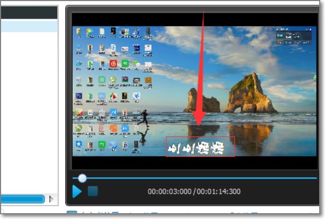This screenshot has width=325, height=219.
Task: Click the partly hidden blue icon below the player
Action: point(72,212)
